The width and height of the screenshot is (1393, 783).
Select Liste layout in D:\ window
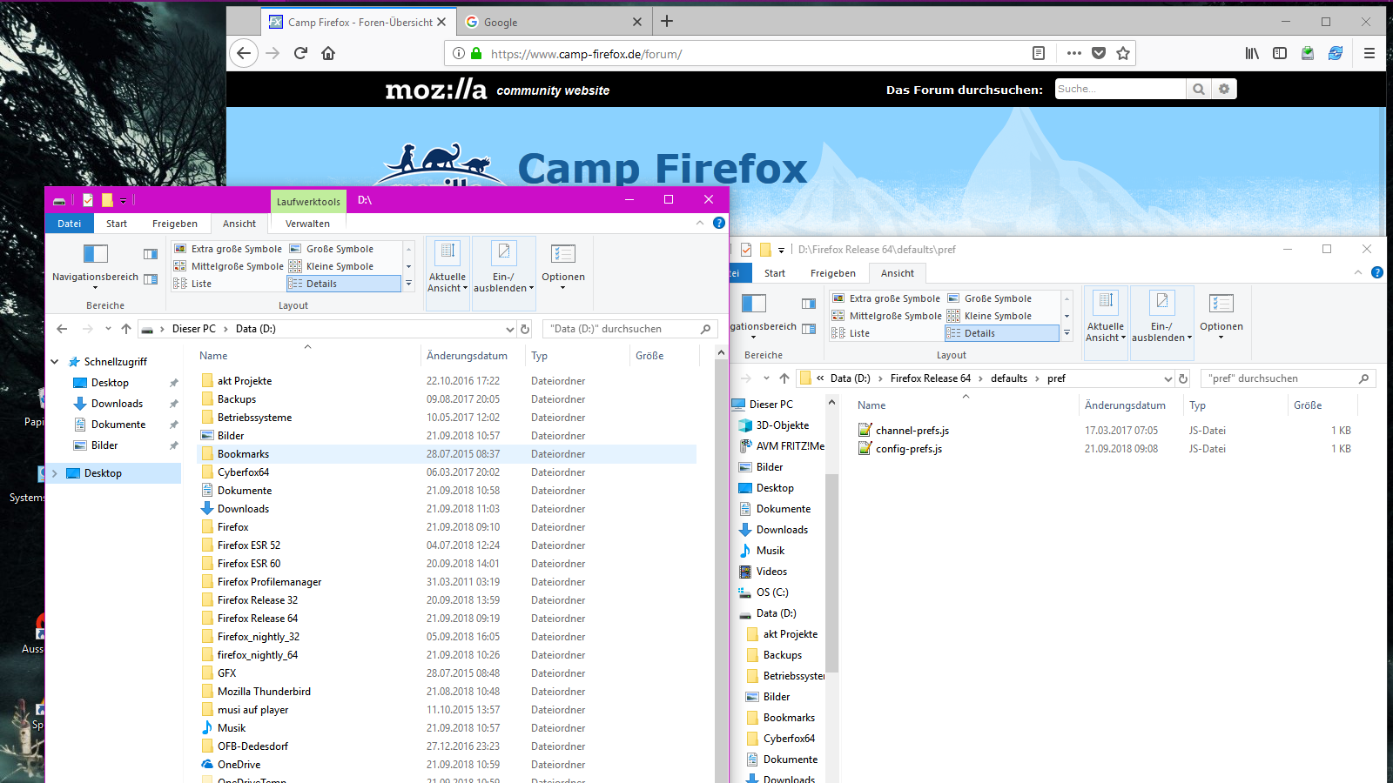pos(193,284)
